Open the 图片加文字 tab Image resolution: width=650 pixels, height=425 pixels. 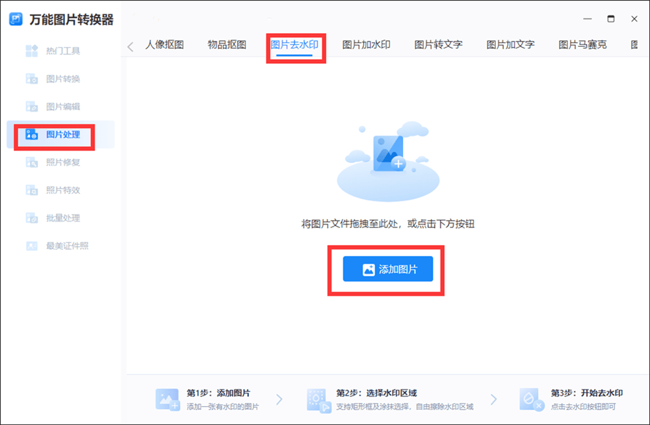click(x=510, y=45)
